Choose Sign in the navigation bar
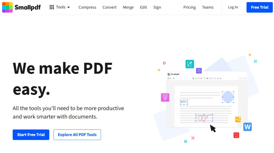 pos(157,7)
